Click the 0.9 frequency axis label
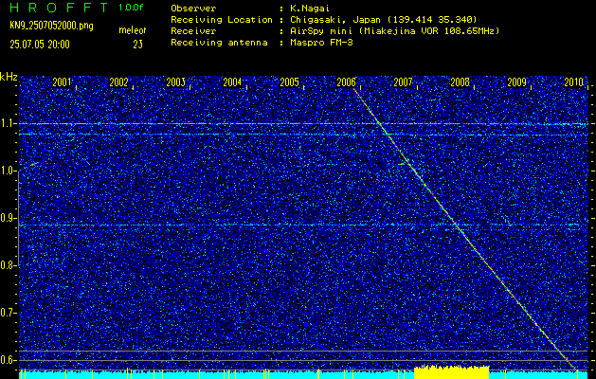596x379 pixels. point(8,218)
